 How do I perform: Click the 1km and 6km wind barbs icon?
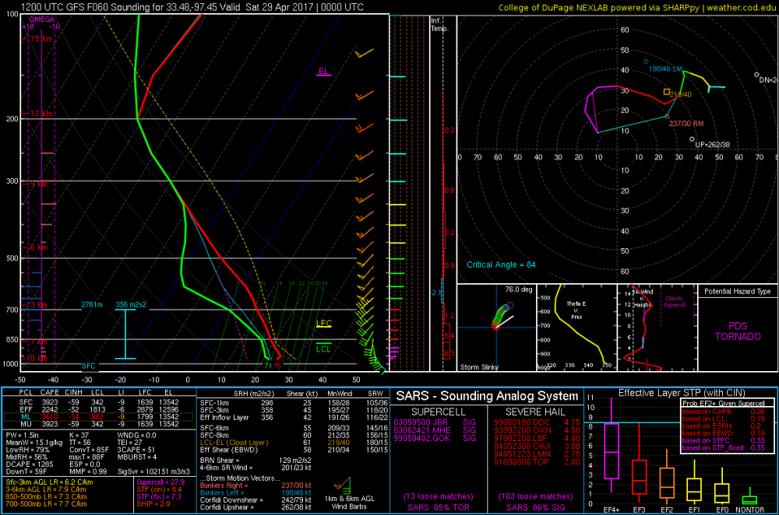342,485
